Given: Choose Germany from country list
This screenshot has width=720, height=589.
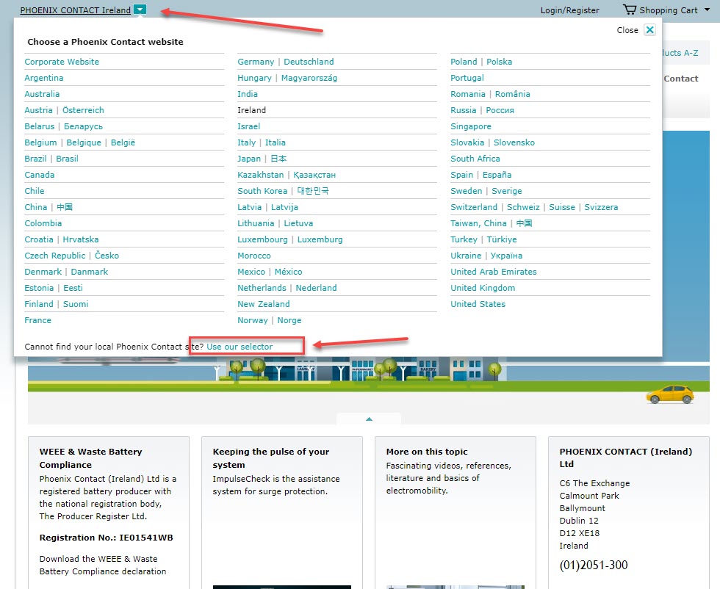Looking at the screenshot, I should [x=256, y=62].
